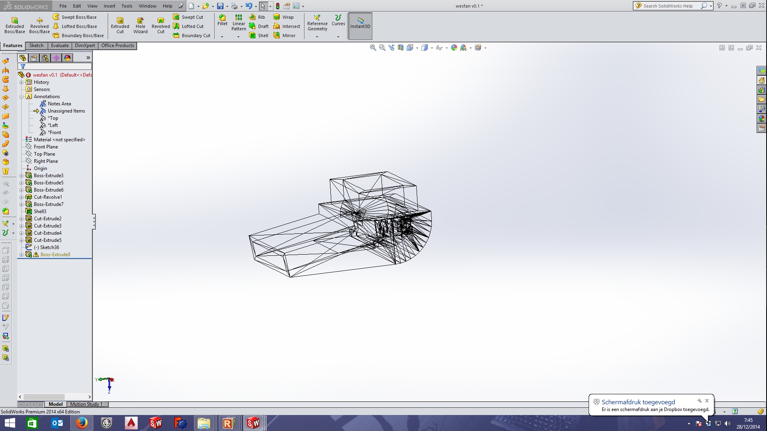Click the feature tree horizontal scrollbar
Viewport: 767px width, 431px height.
55,397
